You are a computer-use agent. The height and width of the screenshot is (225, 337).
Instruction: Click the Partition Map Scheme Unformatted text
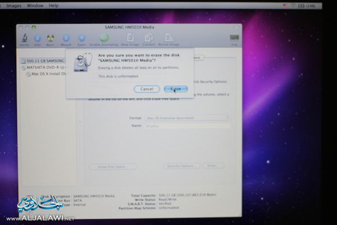pyautogui.click(x=168, y=208)
